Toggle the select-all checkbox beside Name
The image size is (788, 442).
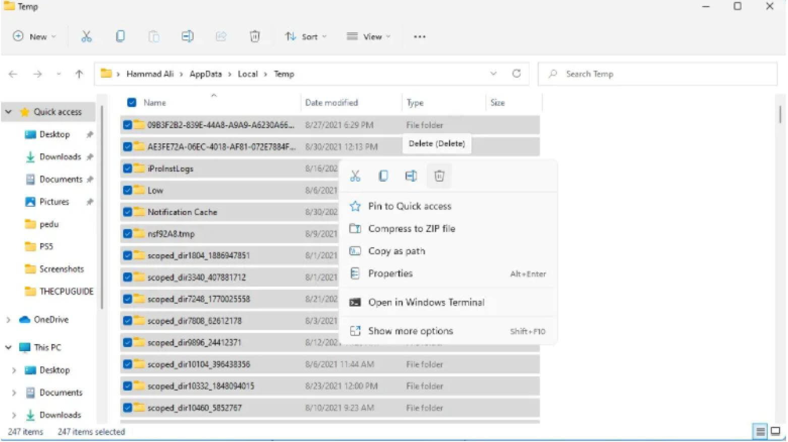click(132, 102)
